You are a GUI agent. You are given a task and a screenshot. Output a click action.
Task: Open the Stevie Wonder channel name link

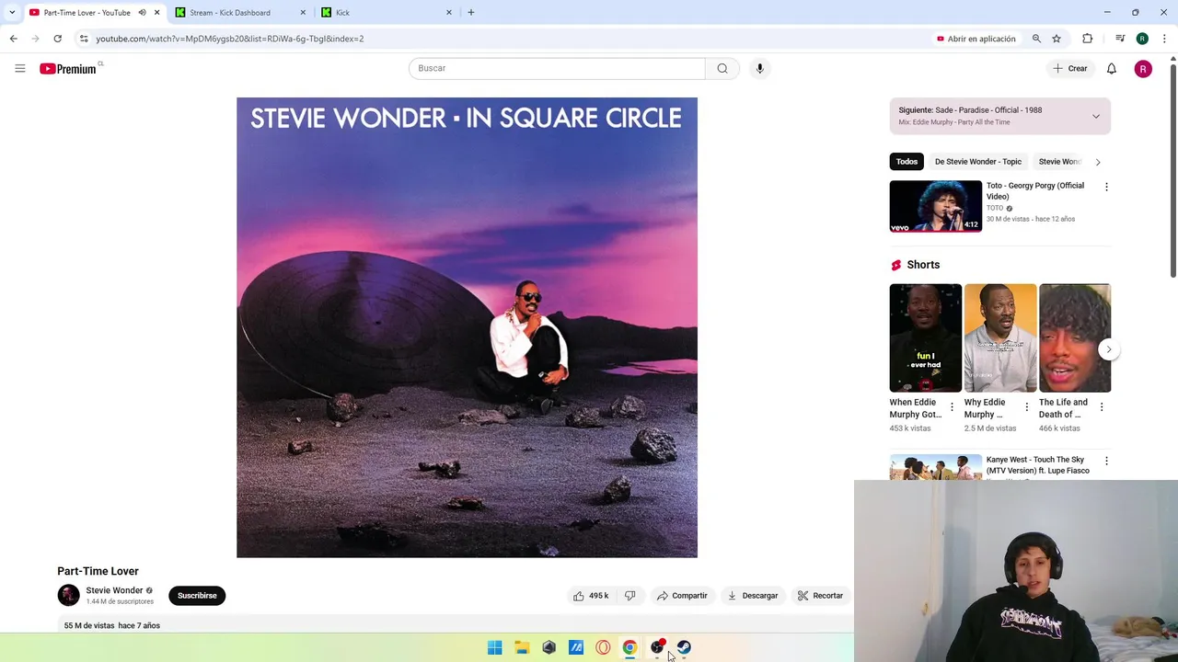pos(114,590)
